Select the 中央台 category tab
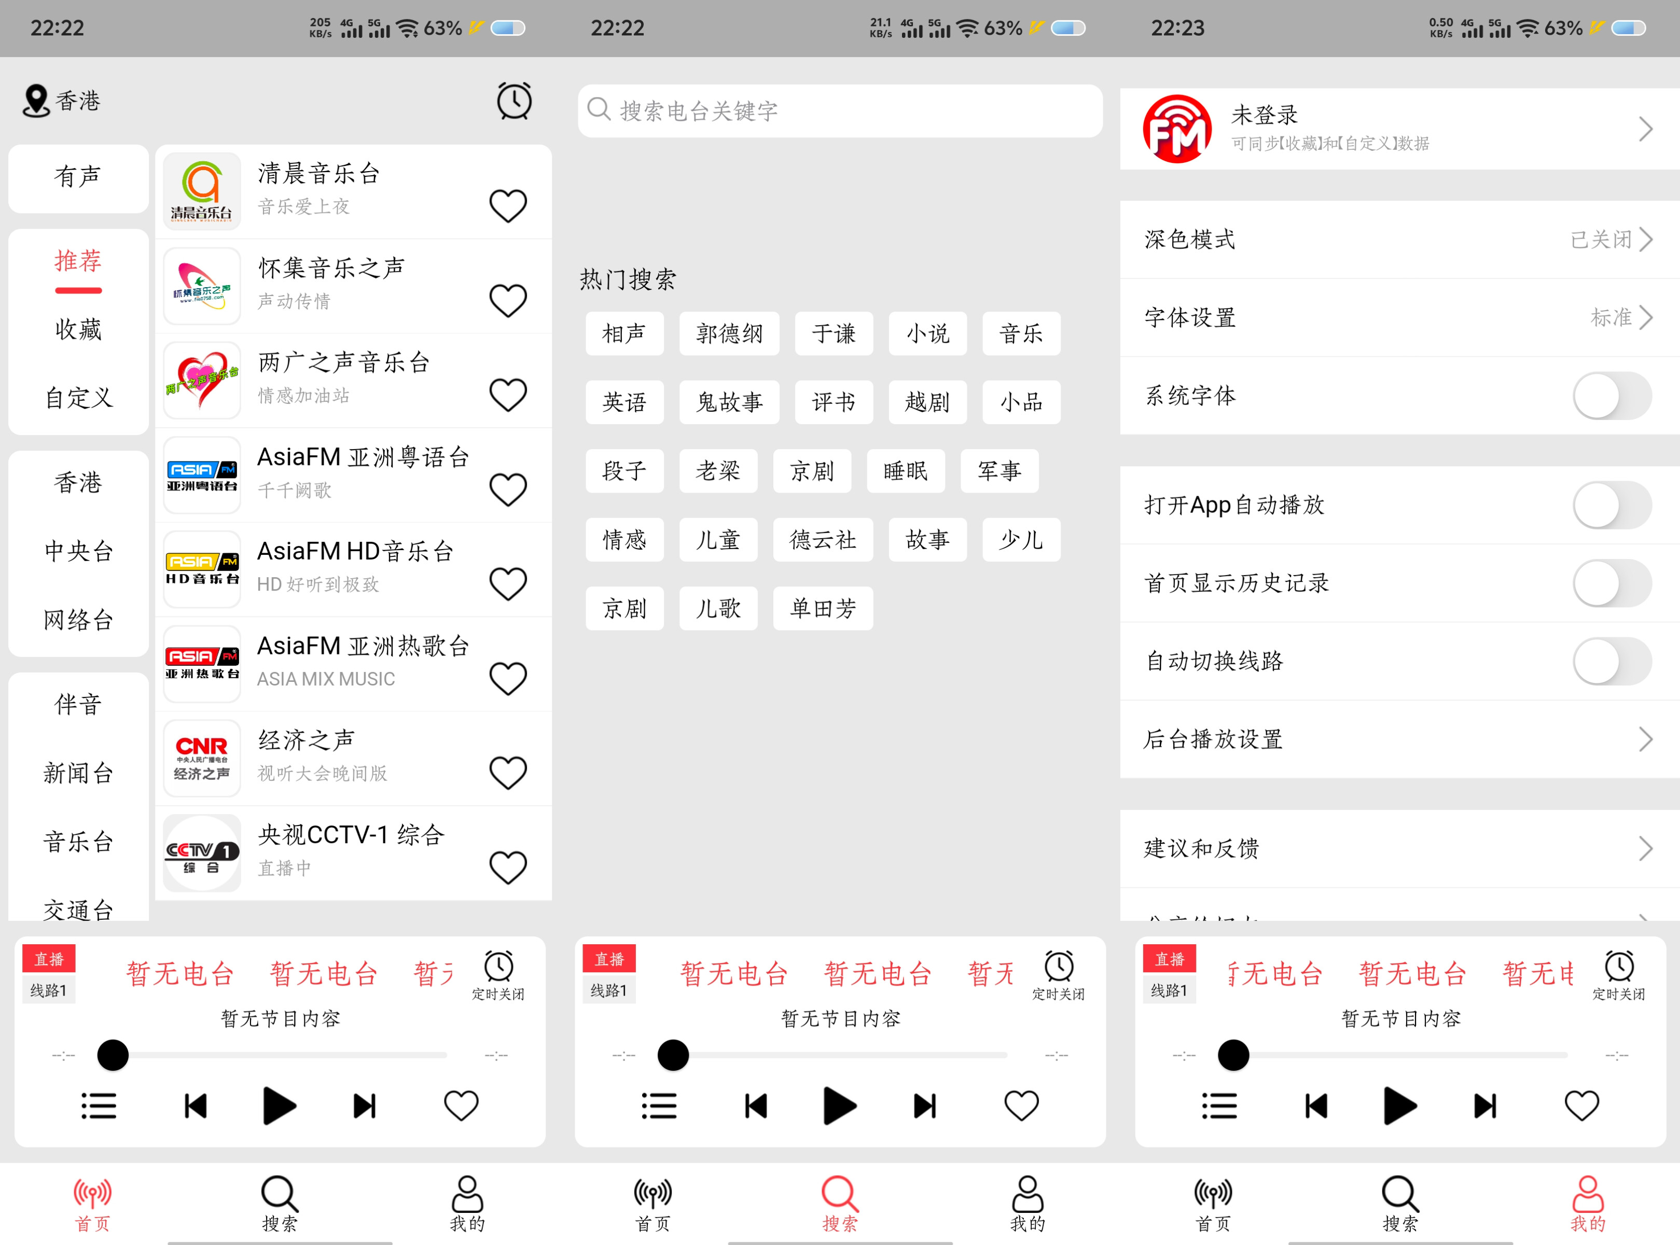1680x1245 pixels. [x=78, y=551]
